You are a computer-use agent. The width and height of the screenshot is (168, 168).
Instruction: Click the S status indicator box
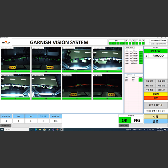[x=127, y=41]
